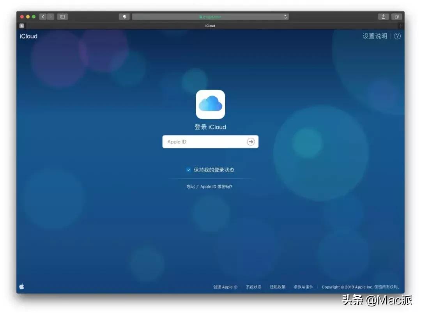
Task: Click the 创建 Apple ID footer link
Action: pyautogui.click(x=225, y=287)
